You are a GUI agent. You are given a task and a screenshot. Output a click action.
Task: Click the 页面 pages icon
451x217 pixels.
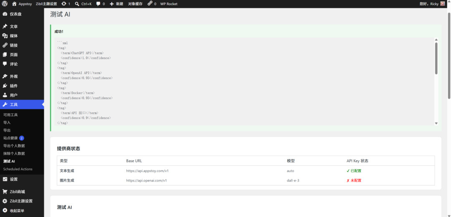(x=5, y=55)
